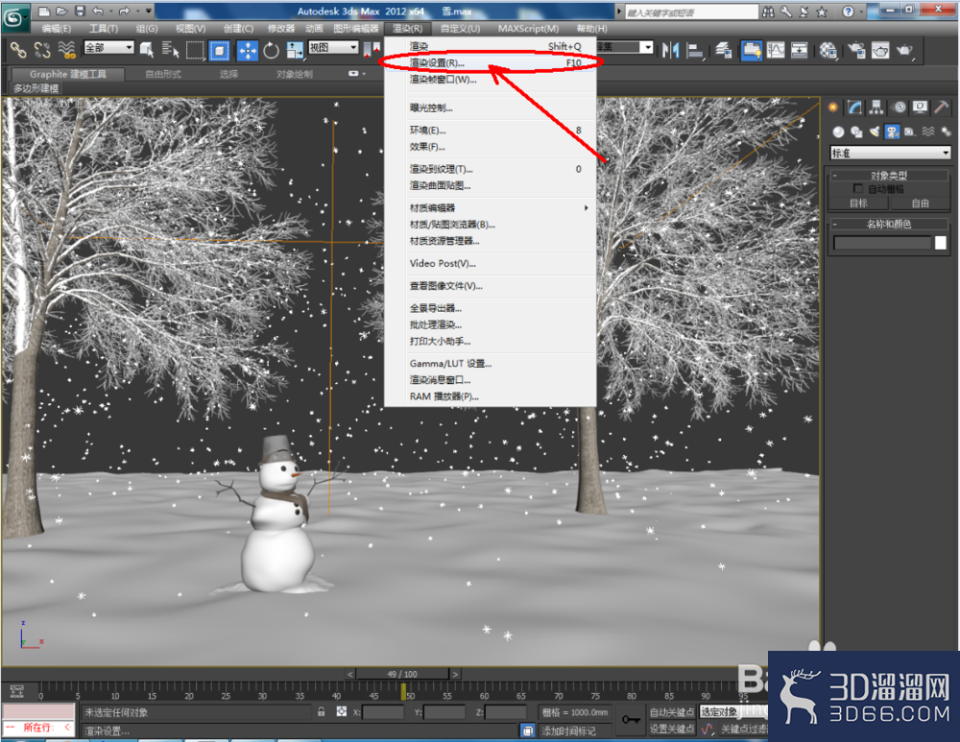
Task: Activate Bind to Space Warp tool
Action: click(x=67, y=50)
